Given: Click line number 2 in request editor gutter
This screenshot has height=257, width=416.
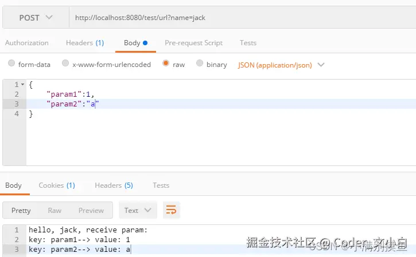Looking at the screenshot, I should click(17, 94).
